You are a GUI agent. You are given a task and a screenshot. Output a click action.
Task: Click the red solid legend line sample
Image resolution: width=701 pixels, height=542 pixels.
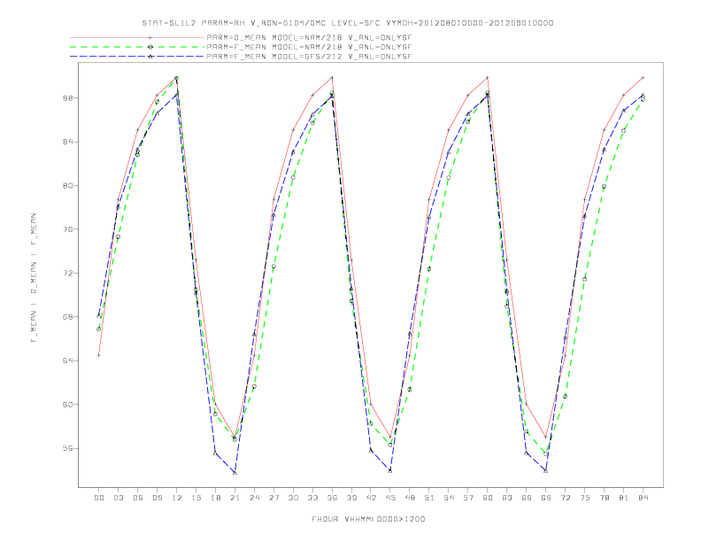pos(137,37)
